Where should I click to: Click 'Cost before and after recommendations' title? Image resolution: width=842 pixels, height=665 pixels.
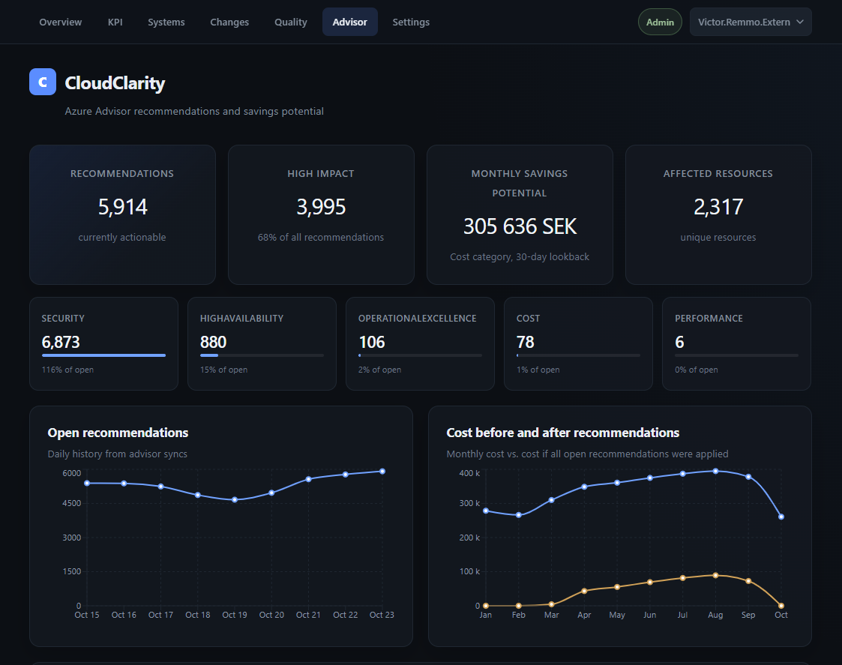563,433
